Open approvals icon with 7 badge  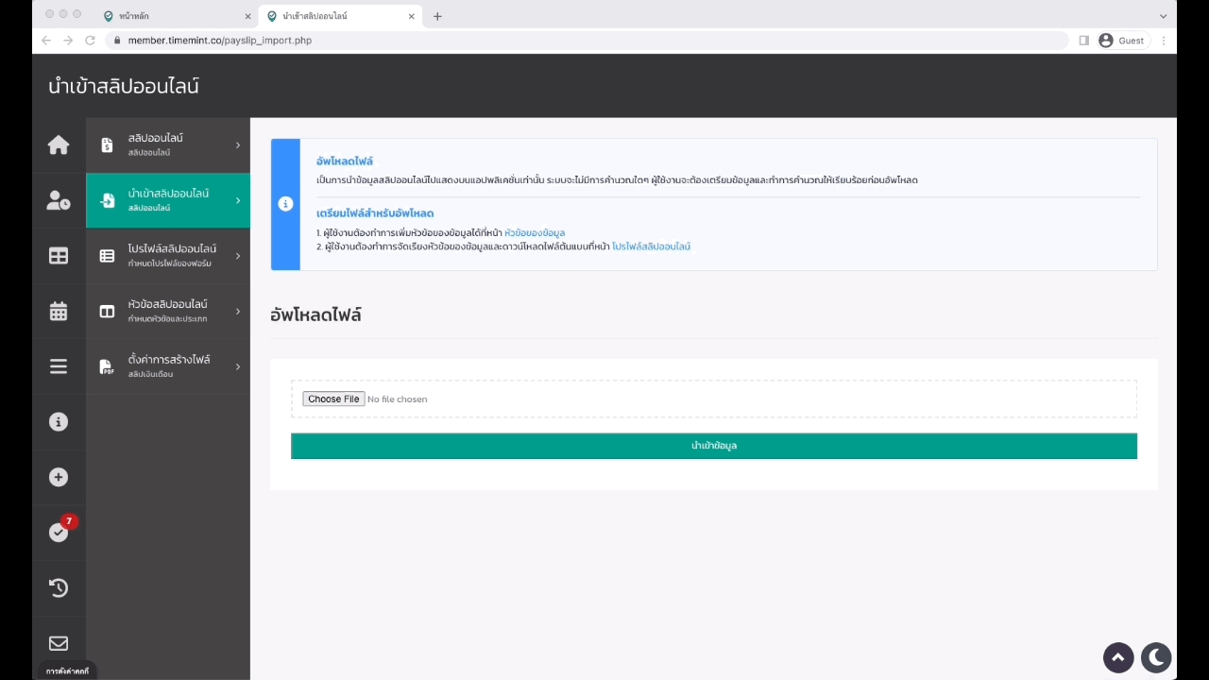(59, 533)
